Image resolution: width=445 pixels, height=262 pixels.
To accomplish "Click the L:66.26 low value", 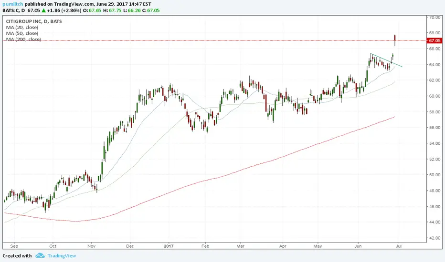I will (132, 10).
